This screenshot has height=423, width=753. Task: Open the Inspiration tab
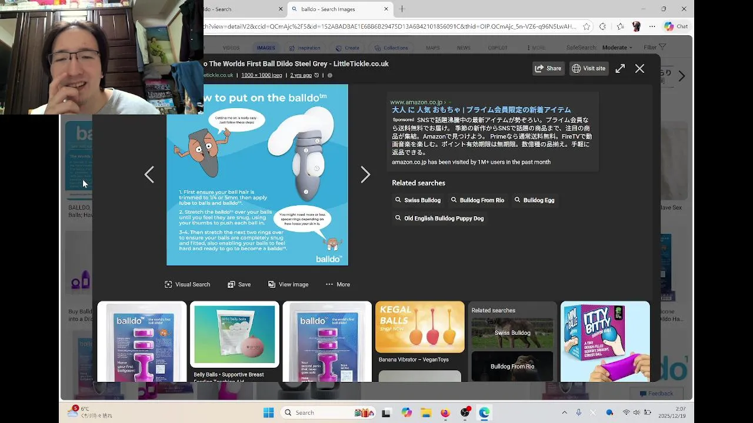[304, 48]
